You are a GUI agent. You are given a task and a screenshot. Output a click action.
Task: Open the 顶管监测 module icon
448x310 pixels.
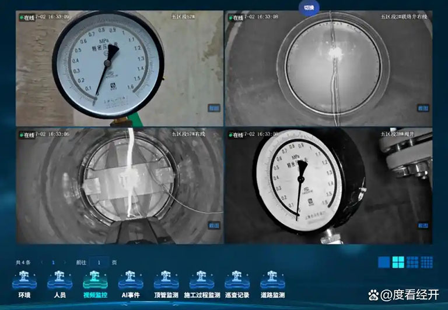click(166, 280)
